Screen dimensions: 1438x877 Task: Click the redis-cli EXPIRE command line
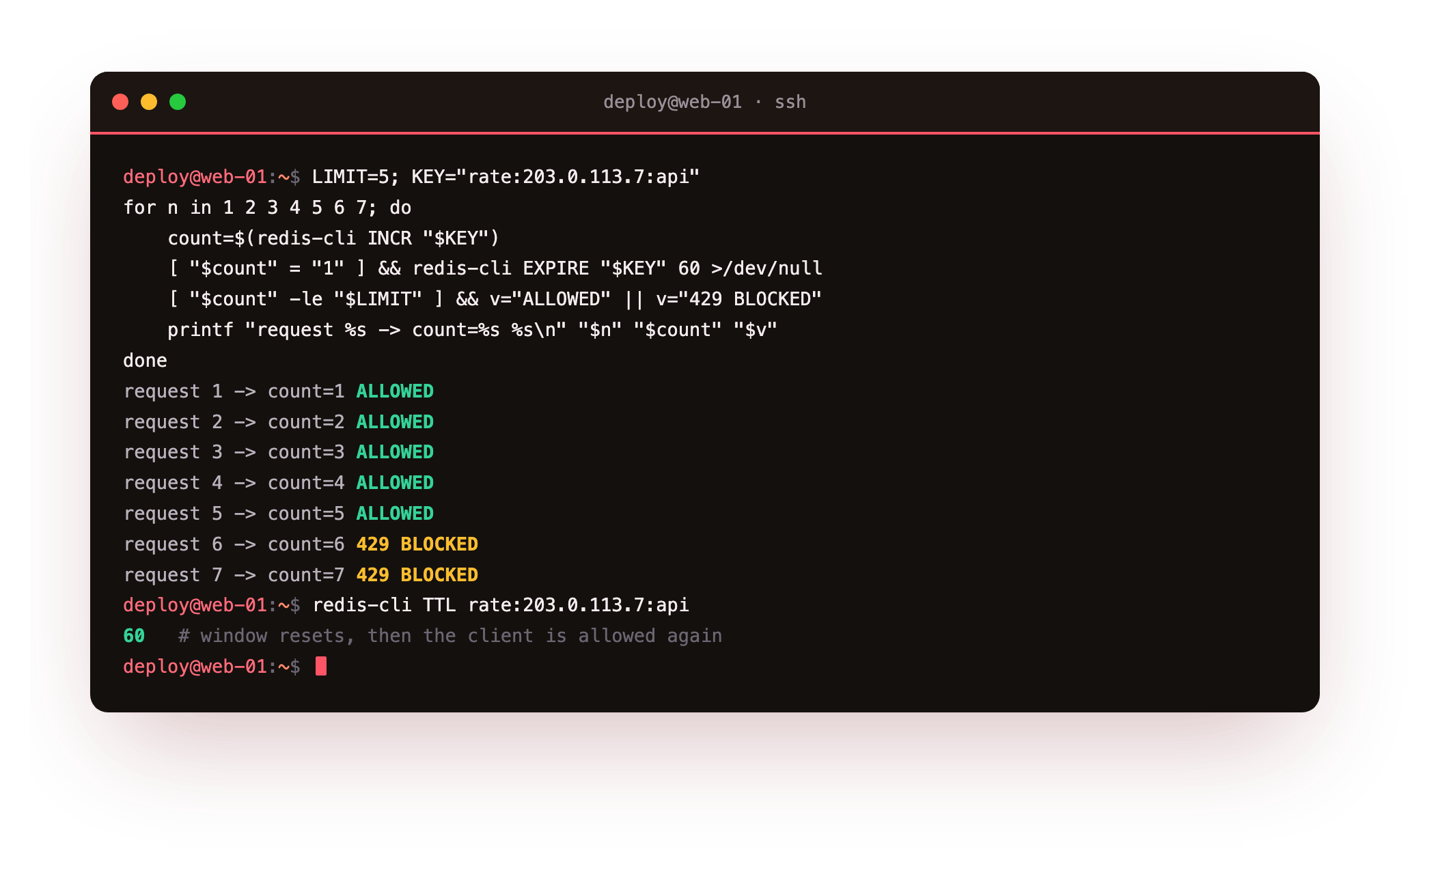[495, 268]
